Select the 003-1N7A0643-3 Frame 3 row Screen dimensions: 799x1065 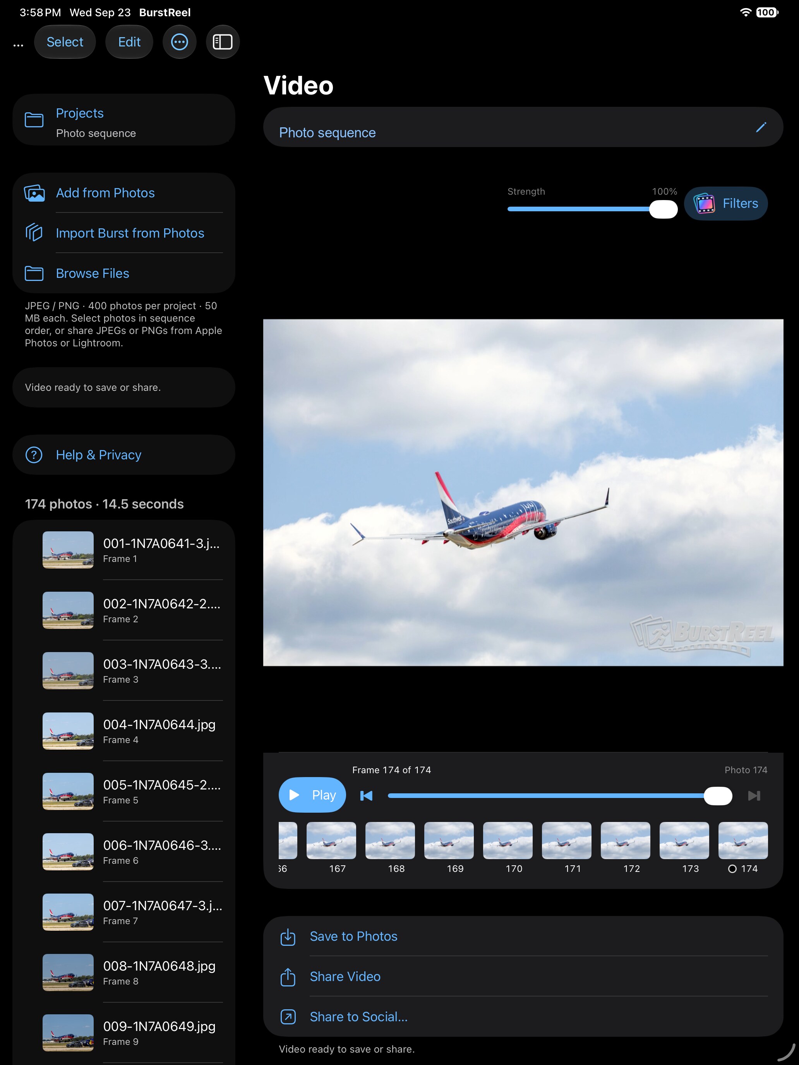click(x=124, y=671)
